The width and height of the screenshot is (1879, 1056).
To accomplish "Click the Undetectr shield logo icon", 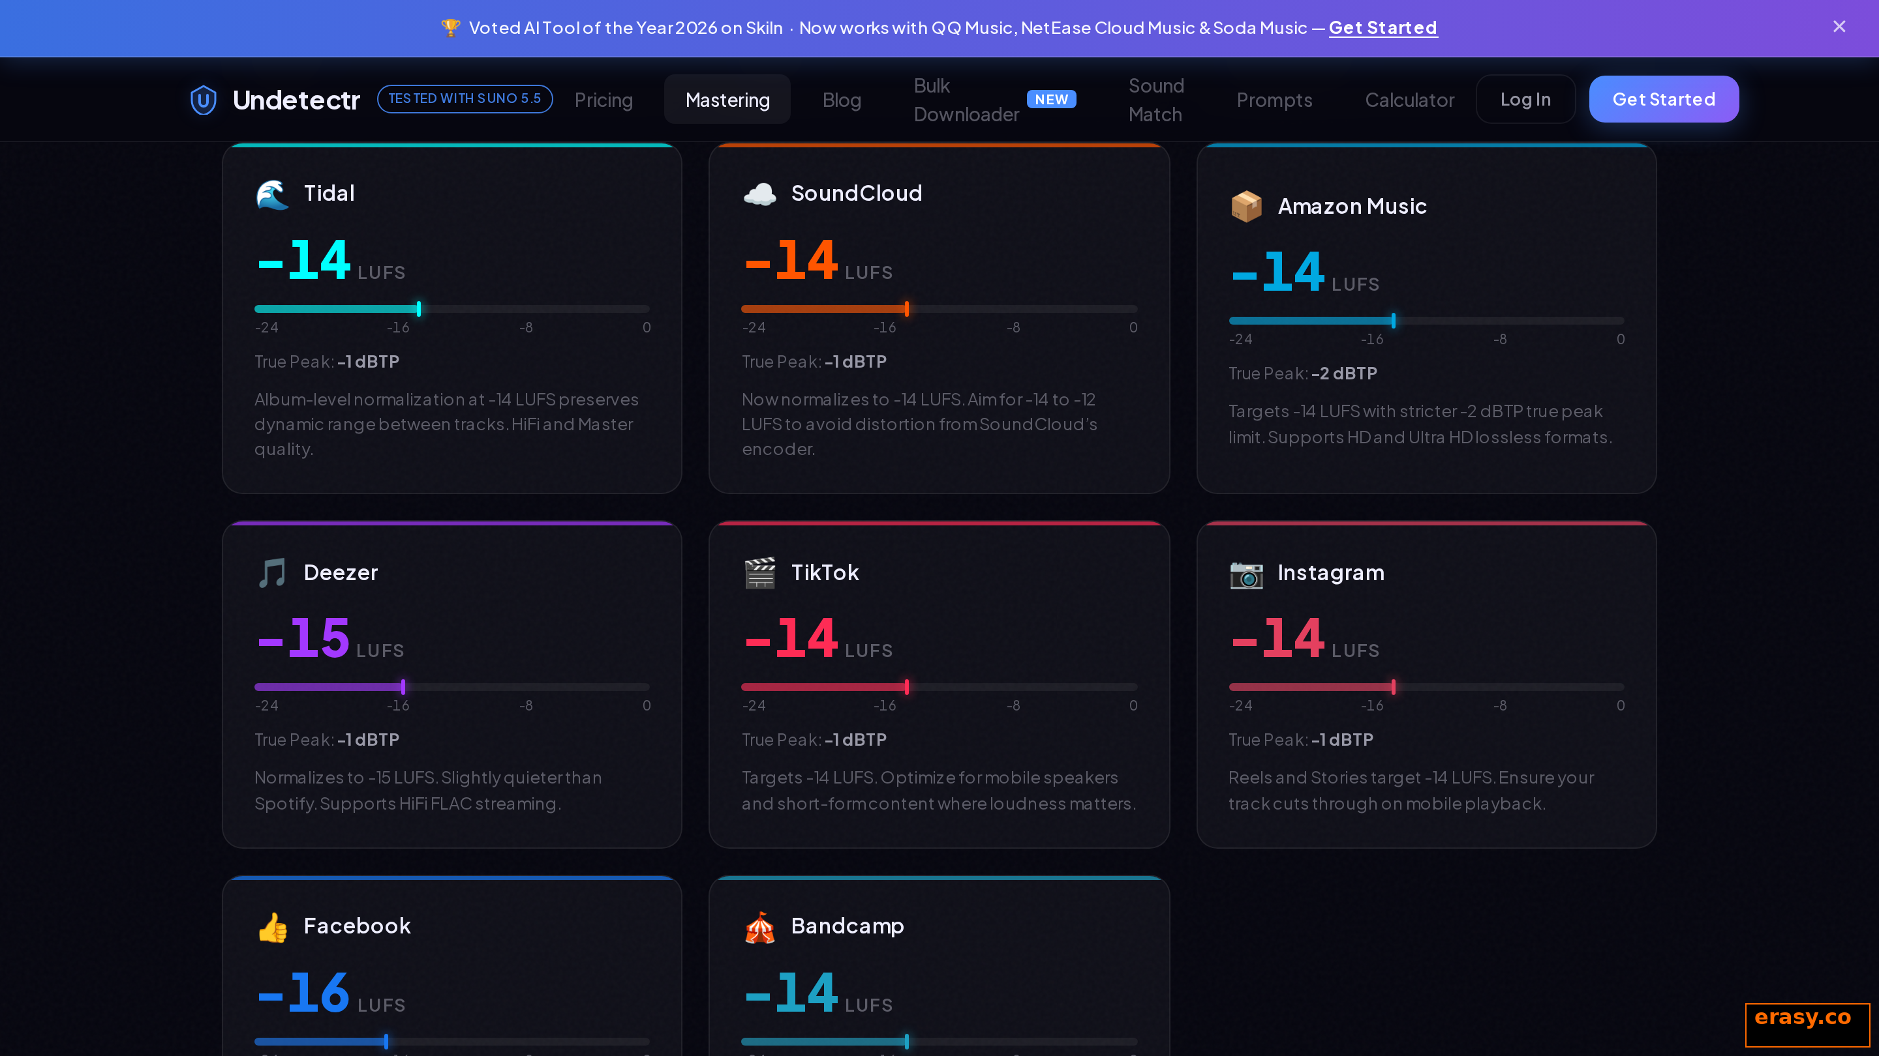I will click(x=203, y=100).
